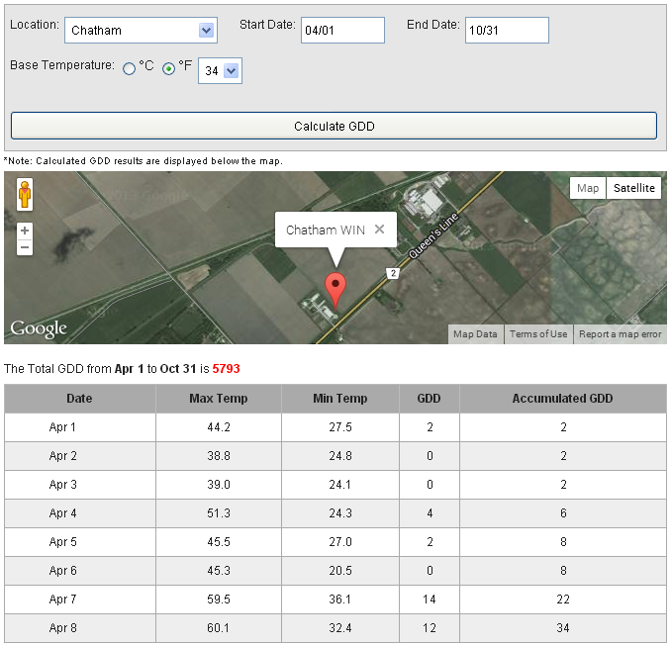The width and height of the screenshot is (671, 647).
Task: Open the Terms of Use link
Action: (x=538, y=334)
